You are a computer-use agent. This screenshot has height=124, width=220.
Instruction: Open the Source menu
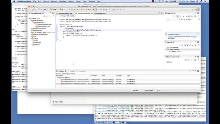point(46,1)
